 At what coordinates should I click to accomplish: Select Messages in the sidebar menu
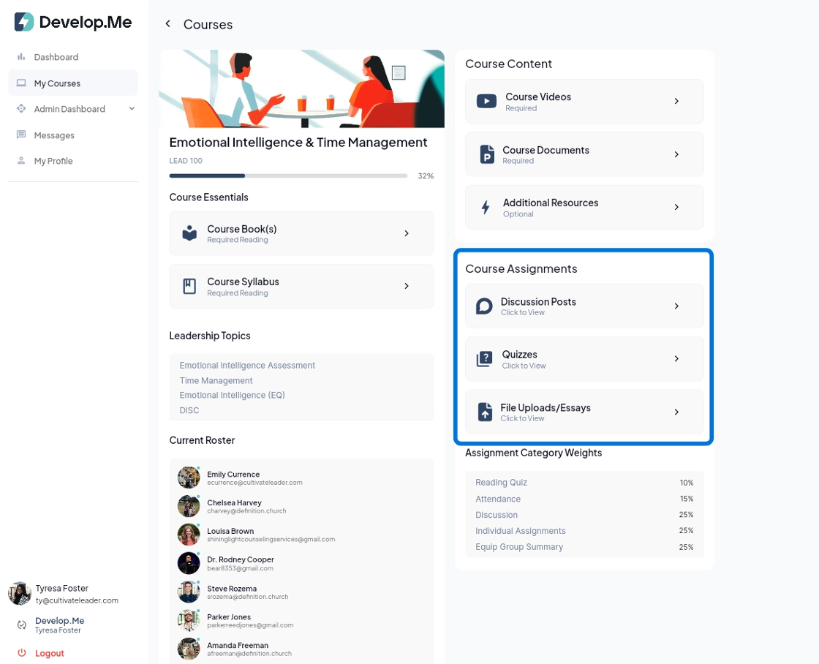(54, 135)
